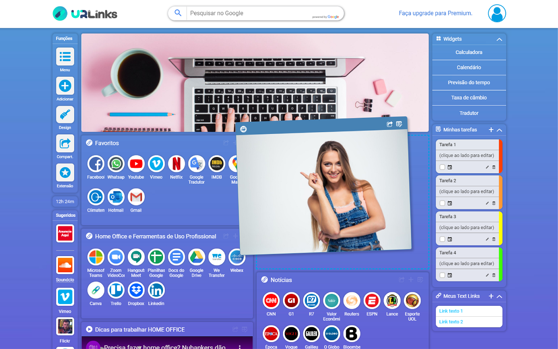Image resolution: width=558 pixels, height=349 pixels.
Task: Open the Vogue news icon
Action: point(291,334)
